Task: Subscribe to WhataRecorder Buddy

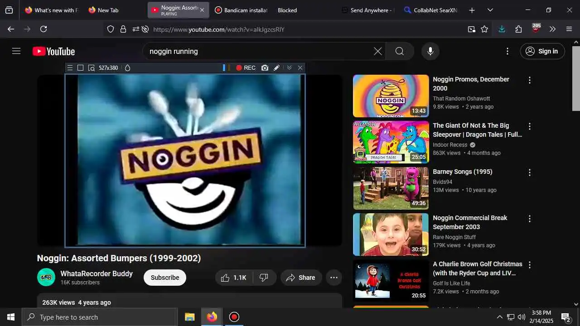Action: coord(165,278)
